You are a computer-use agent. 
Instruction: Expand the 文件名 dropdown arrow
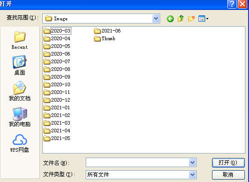193,163
